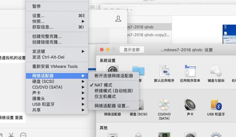This screenshot has height=137, width=236.
Task: Click the grid view icon in library toolbar
Action: coord(92,7)
